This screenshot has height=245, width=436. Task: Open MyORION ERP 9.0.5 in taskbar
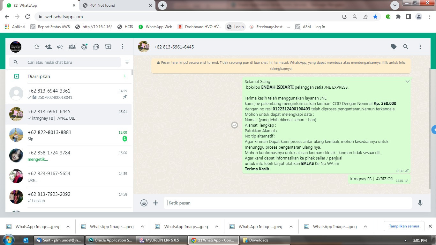coord(162,240)
